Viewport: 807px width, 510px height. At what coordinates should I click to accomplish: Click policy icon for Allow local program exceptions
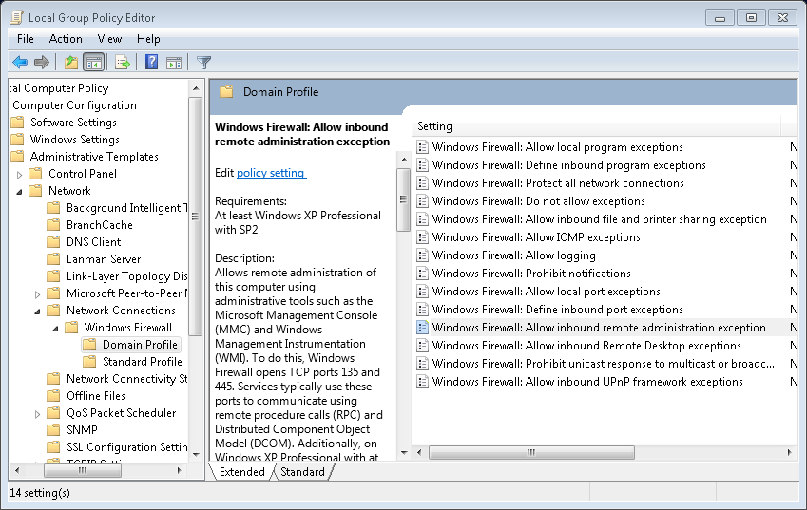click(x=423, y=147)
